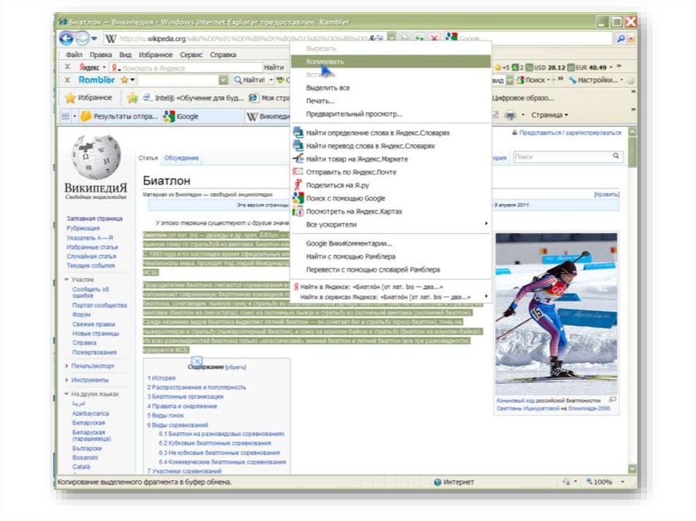Select Google ВикиКомментарии... menu entry
Viewport: 696px width, 521px height.
pos(391,243)
